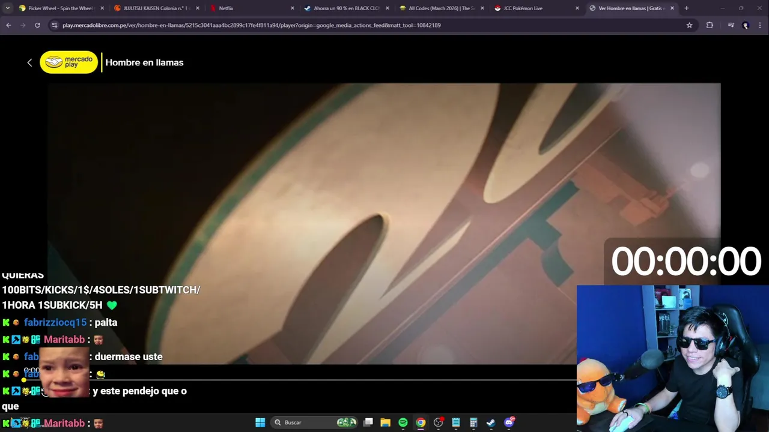Click the 00:00:00 timer overlay
The height and width of the screenshot is (432, 769).
[x=686, y=262]
